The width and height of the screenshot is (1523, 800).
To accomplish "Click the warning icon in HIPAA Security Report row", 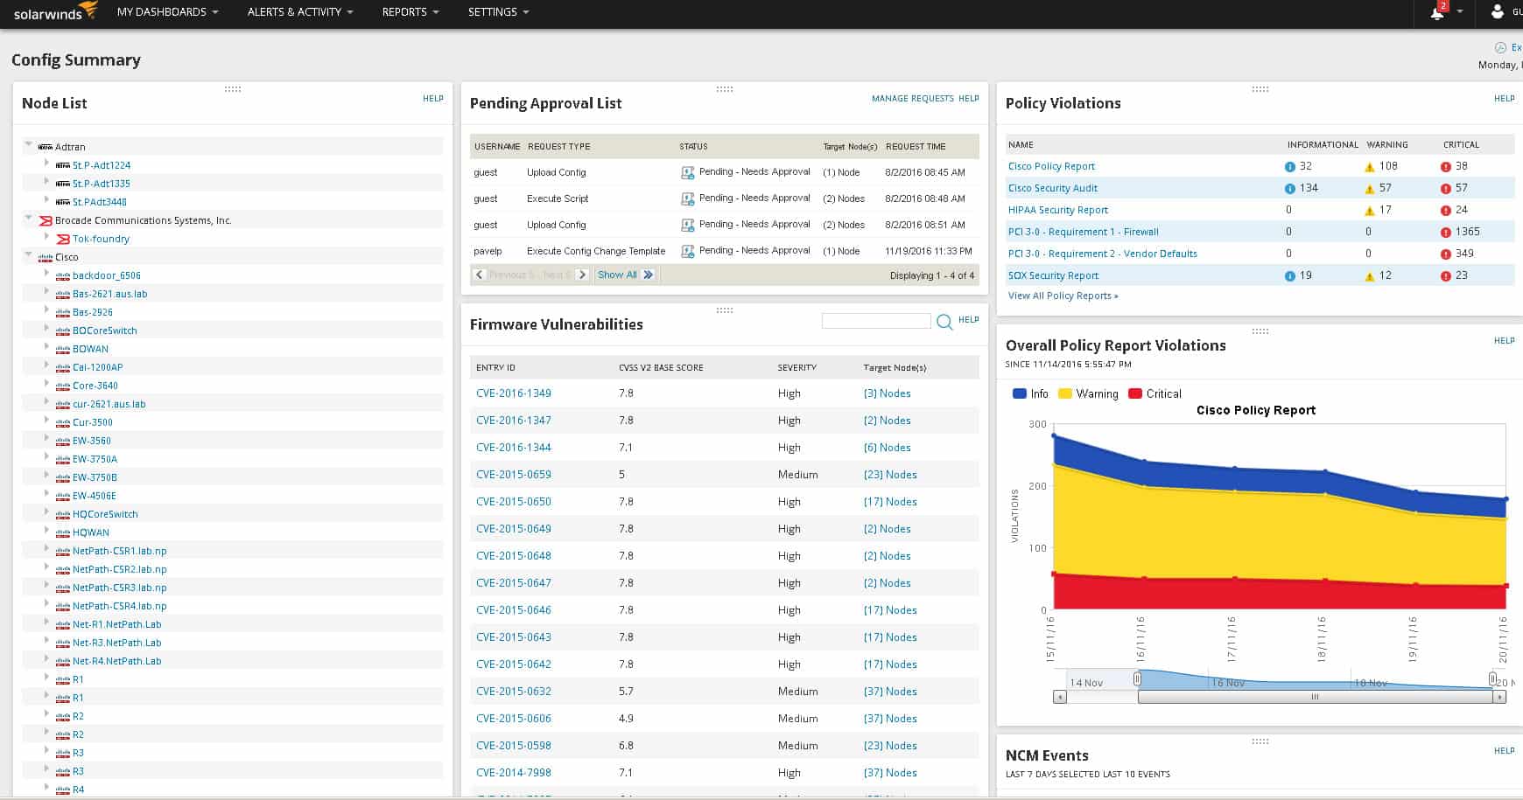I will click(x=1370, y=210).
